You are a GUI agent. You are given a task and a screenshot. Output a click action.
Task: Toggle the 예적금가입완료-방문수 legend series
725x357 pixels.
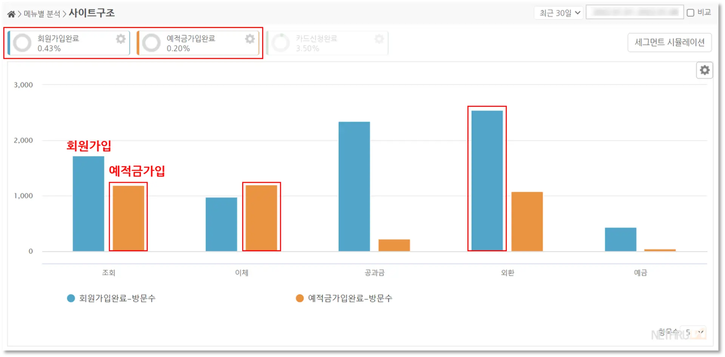344,298
